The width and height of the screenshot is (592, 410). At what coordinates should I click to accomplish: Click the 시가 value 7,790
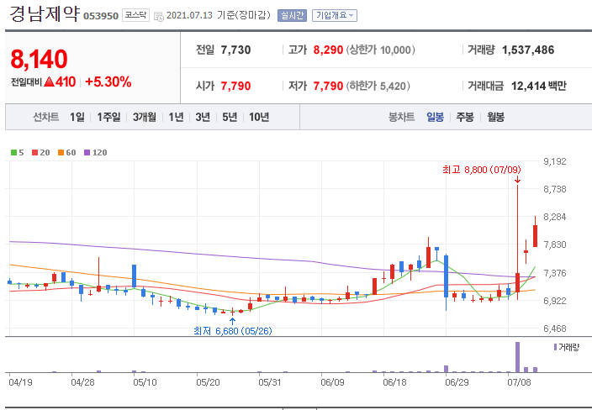click(x=235, y=86)
